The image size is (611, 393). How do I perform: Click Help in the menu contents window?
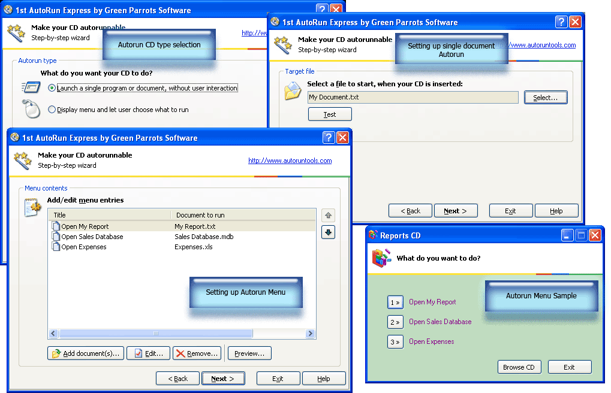coord(324,379)
